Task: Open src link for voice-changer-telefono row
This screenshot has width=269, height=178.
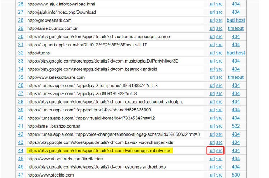Action: point(219,134)
